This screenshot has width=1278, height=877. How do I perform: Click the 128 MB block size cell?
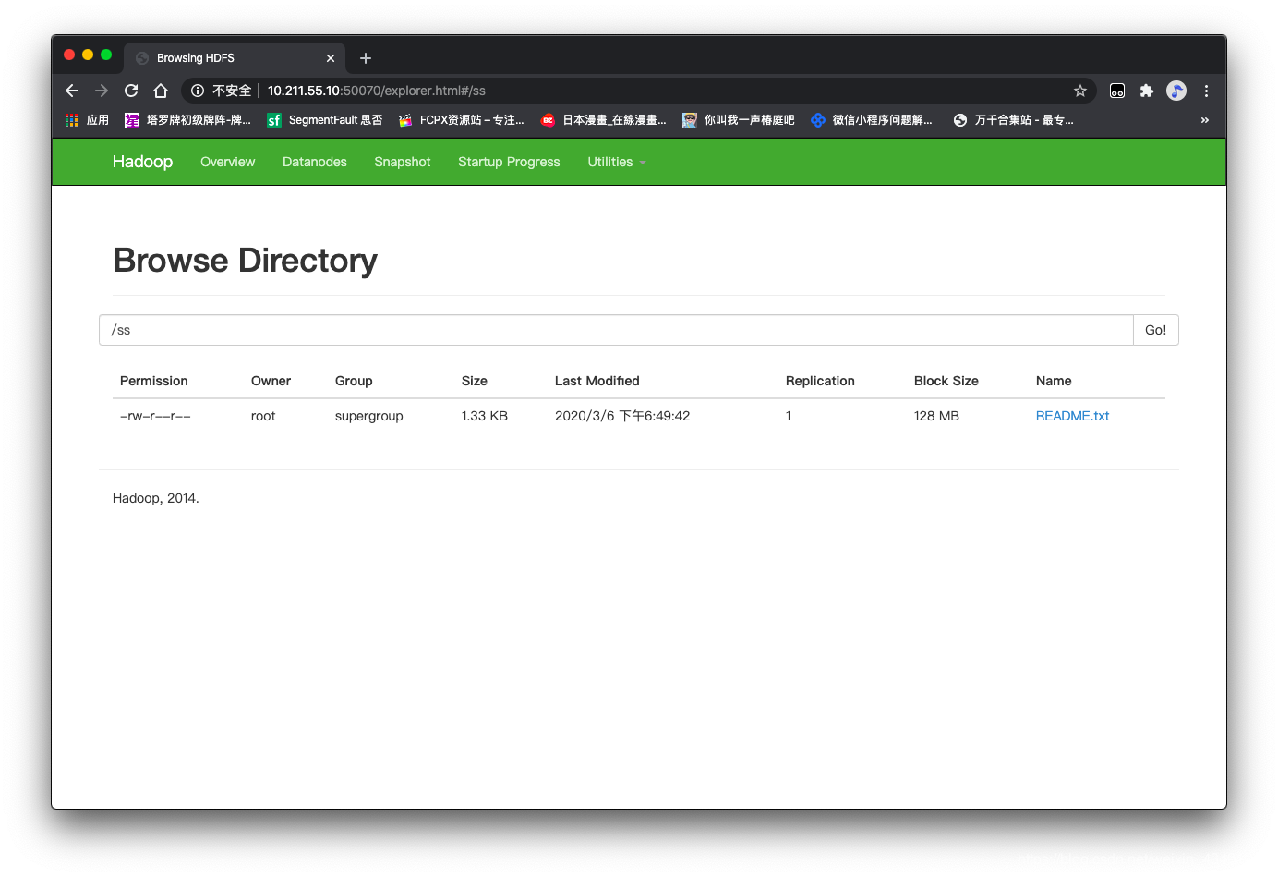pyautogui.click(x=936, y=416)
